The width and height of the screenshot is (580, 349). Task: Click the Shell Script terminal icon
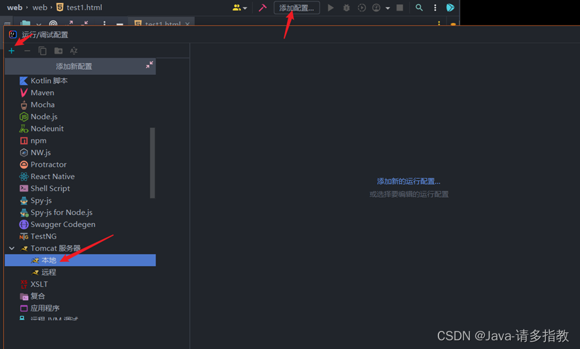(x=23, y=188)
